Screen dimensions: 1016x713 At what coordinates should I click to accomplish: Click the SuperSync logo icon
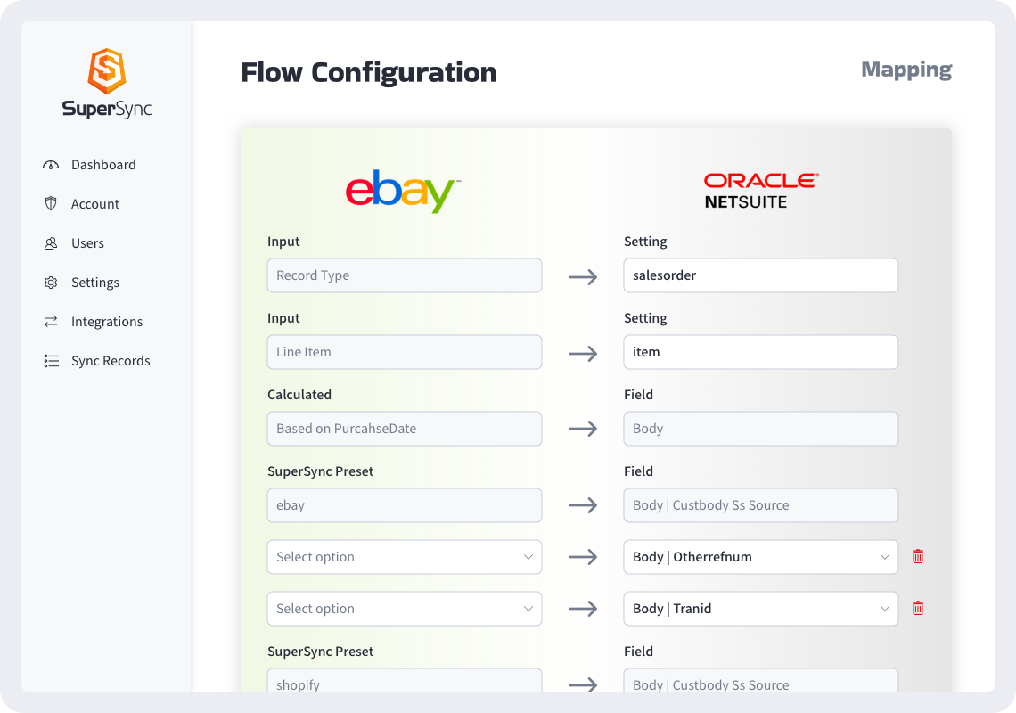pyautogui.click(x=106, y=71)
